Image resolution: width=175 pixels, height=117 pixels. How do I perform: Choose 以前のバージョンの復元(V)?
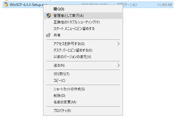[x=83, y=57]
